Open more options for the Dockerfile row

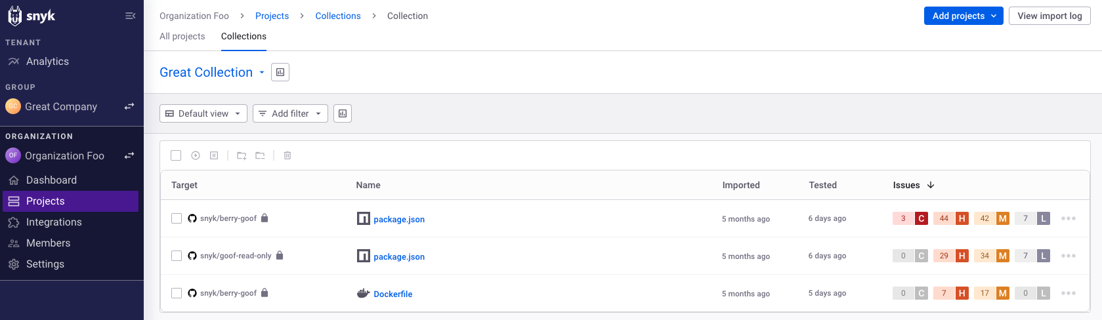(x=1069, y=293)
